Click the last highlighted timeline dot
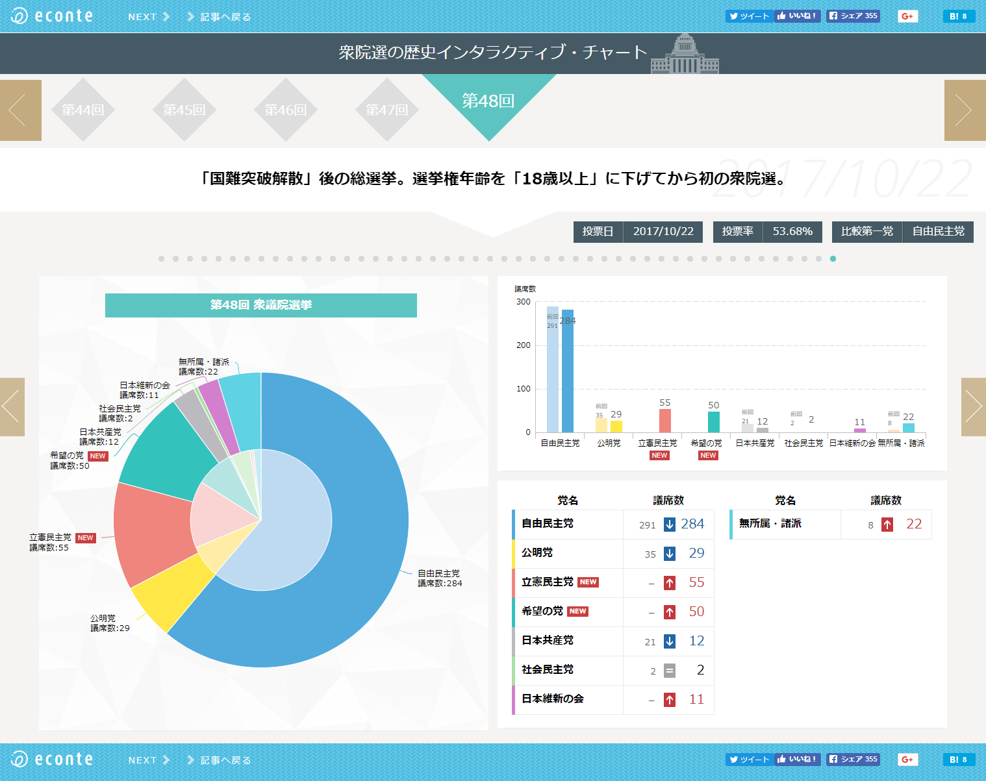The height and width of the screenshot is (781, 986). coord(833,258)
